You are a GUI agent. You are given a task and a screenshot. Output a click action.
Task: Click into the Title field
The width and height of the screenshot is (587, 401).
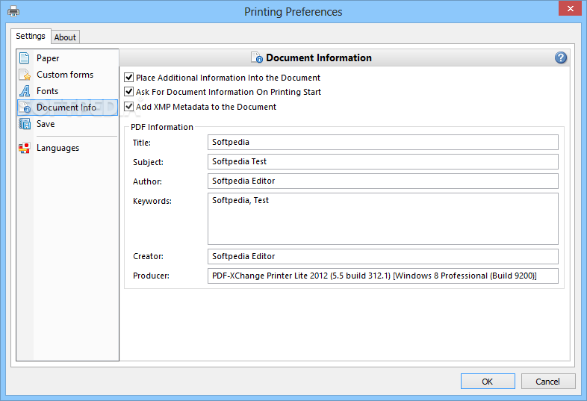pyautogui.click(x=383, y=143)
